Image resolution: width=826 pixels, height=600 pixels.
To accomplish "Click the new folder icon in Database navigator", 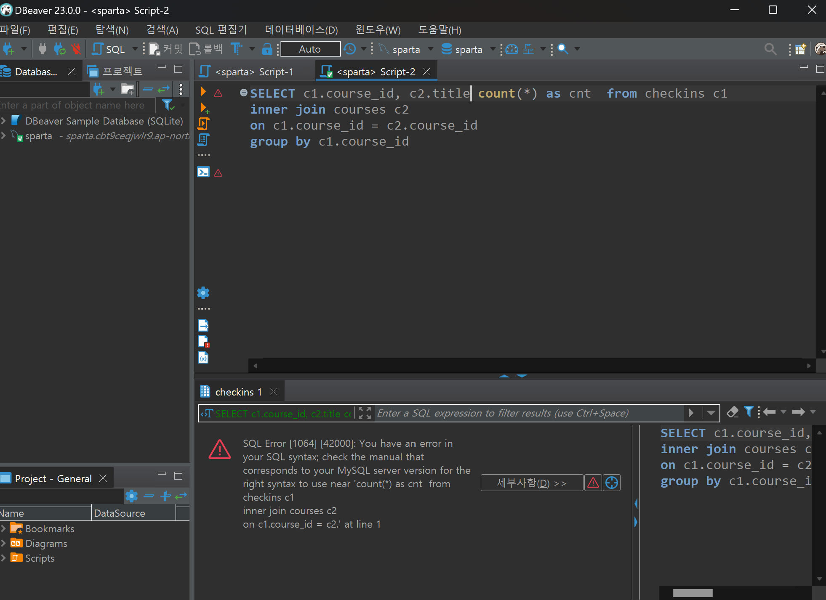I will click(128, 89).
